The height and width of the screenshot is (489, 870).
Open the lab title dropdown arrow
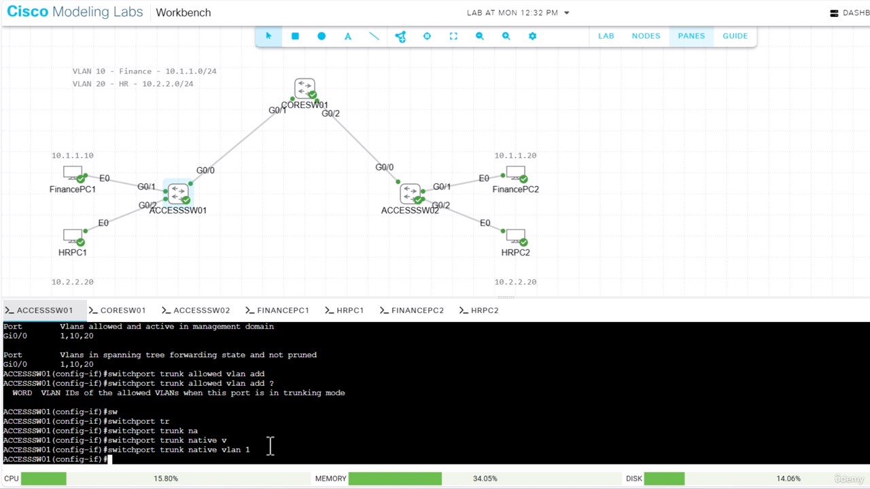click(567, 13)
